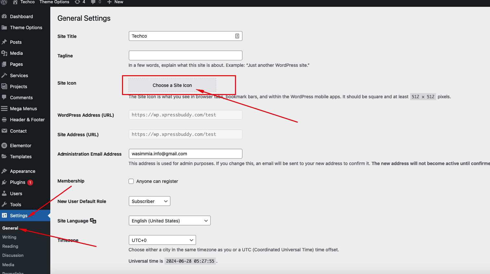Click the Dashboard icon in sidebar

4,16
